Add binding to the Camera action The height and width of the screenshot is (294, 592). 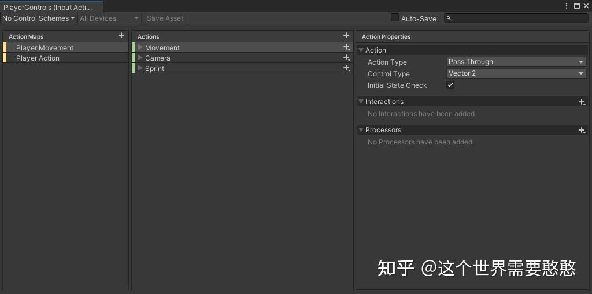(x=346, y=58)
